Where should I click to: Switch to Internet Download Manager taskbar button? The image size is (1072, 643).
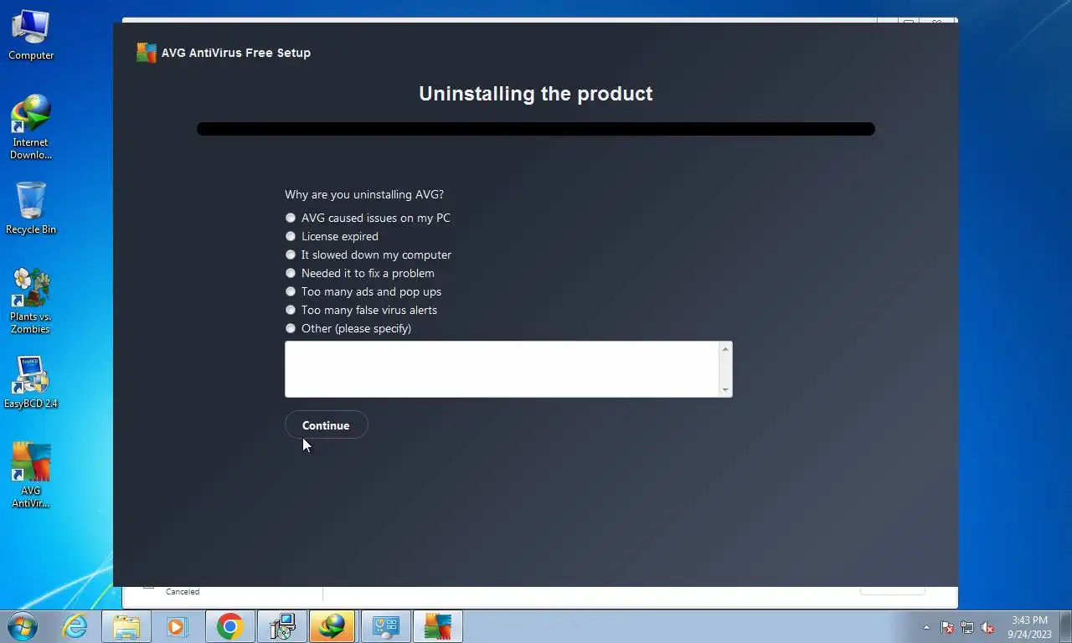point(332,626)
